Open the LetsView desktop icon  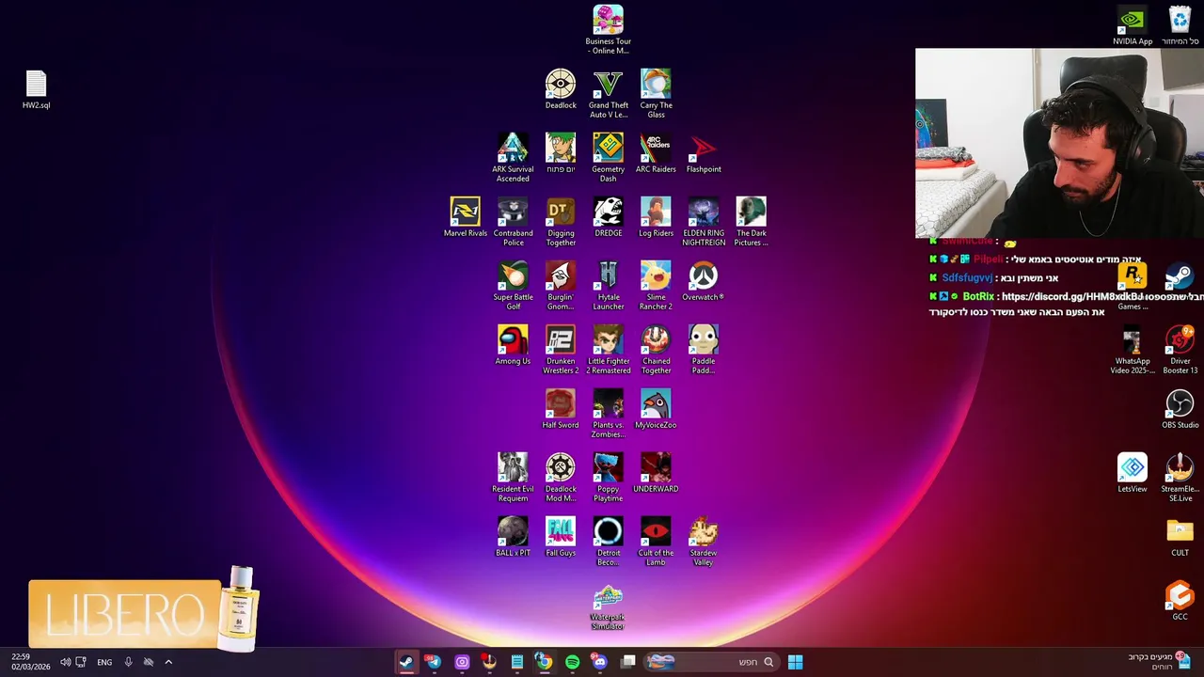tap(1133, 473)
